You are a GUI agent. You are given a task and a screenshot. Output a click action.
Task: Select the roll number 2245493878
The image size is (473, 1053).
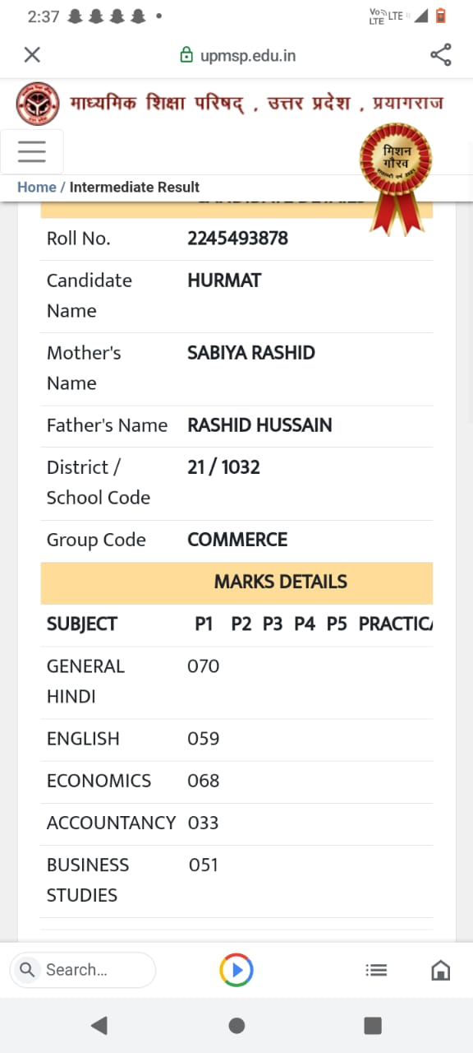click(238, 239)
